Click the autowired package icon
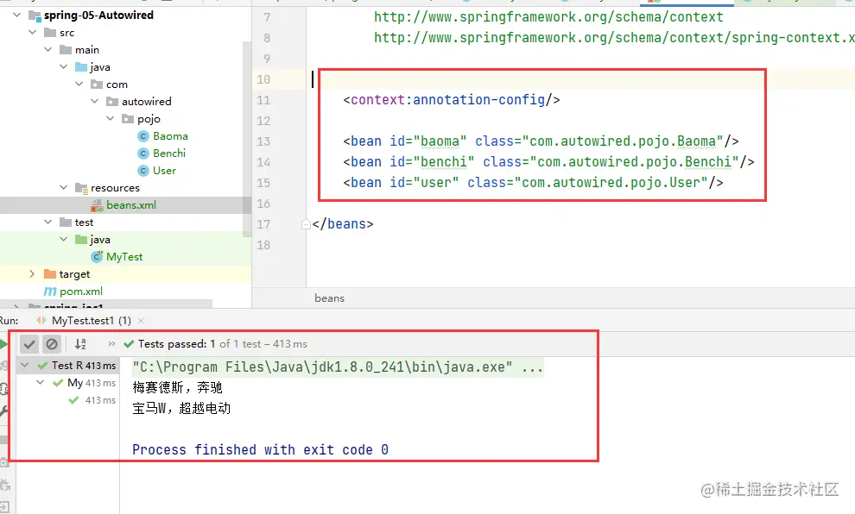855x514 pixels. tap(112, 101)
